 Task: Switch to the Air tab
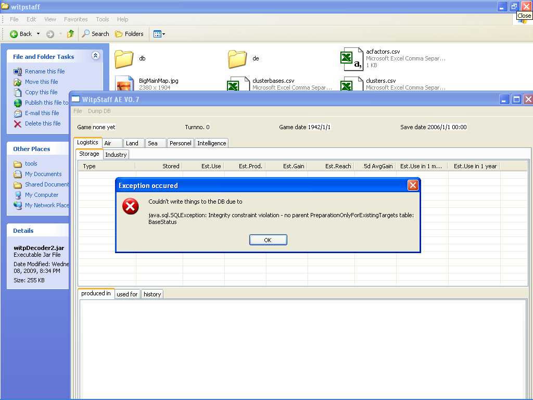pos(112,143)
